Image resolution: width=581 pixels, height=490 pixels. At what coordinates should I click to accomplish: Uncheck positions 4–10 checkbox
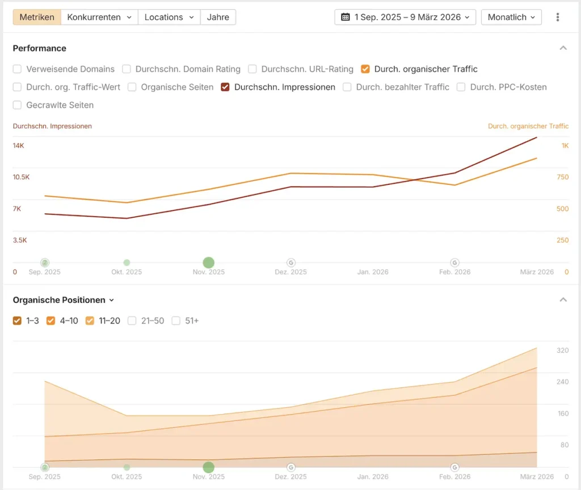coord(50,321)
